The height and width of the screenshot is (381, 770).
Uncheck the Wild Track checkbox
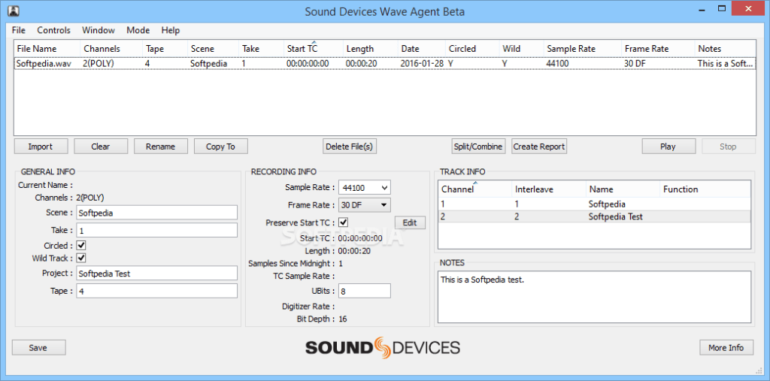click(x=81, y=258)
